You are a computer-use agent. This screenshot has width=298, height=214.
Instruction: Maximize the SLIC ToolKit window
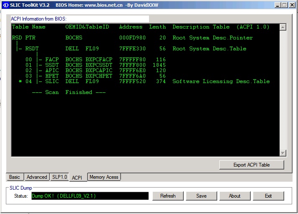285,5
